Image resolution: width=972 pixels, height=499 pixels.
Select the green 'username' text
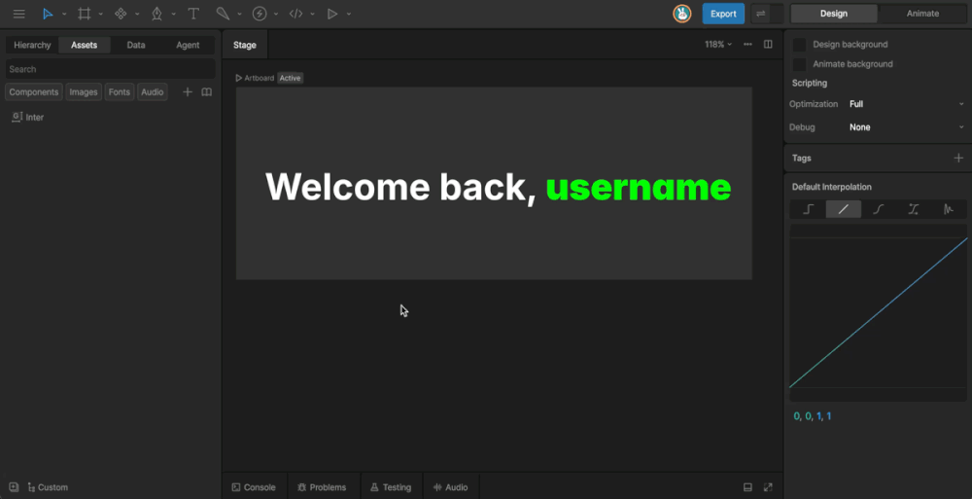pyautogui.click(x=639, y=188)
